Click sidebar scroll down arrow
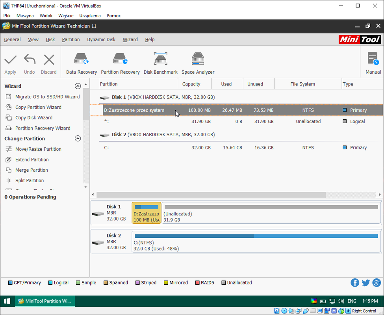The image size is (384, 315). (86, 187)
